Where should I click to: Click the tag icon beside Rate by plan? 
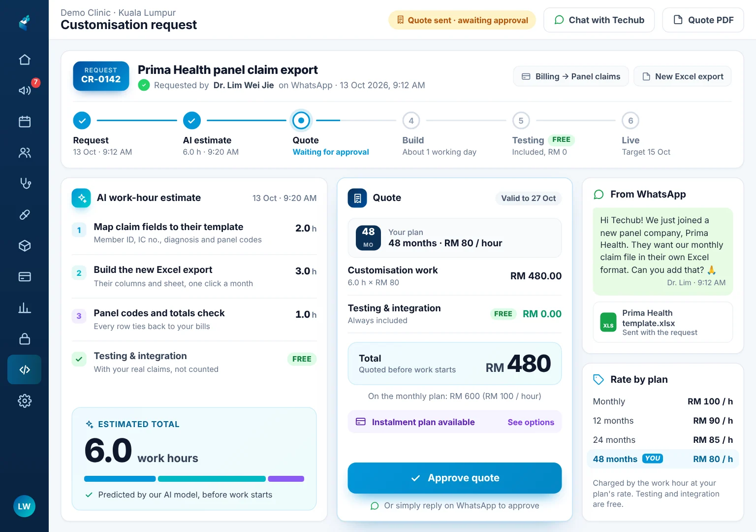tap(598, 379)
